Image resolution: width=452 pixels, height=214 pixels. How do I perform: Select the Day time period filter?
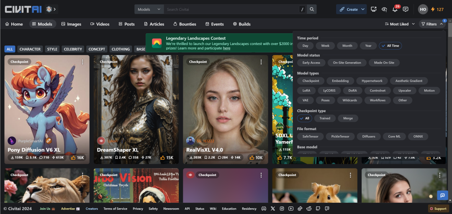305,45
